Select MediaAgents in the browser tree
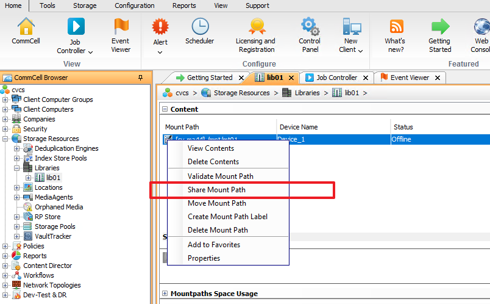This screenshot has height=304, width=490. tap(54, 197)
